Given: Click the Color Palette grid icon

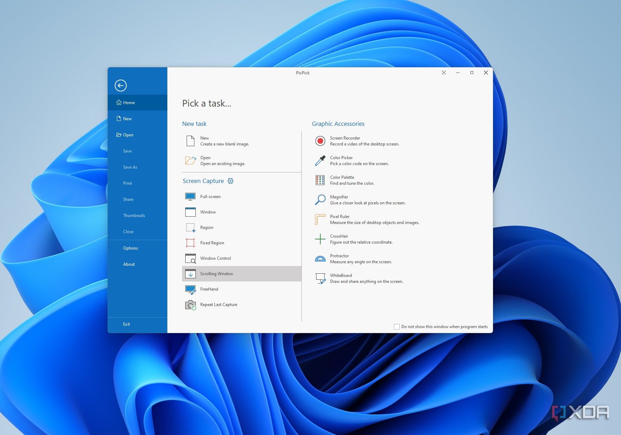Looking at the screenshot, I should coord(320,180).
